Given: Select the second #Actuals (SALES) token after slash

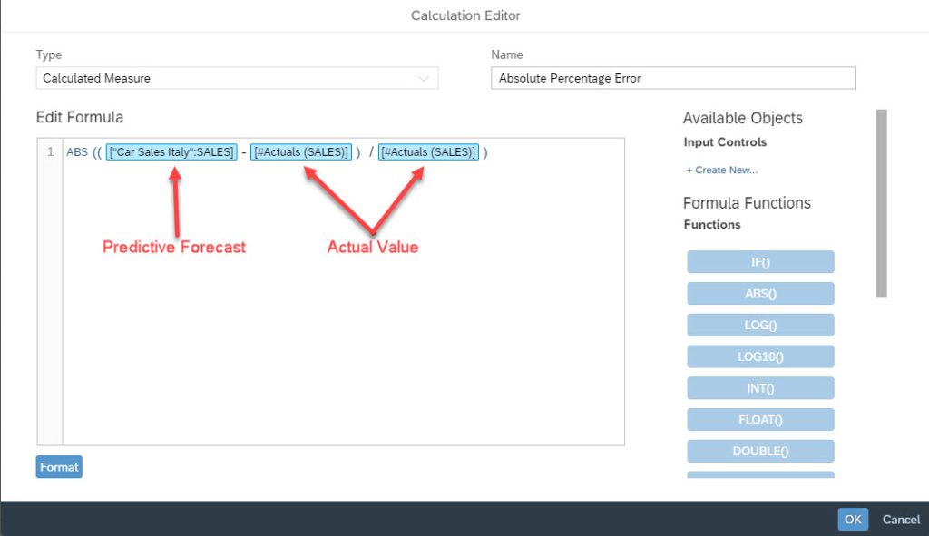Looking at the screenshot, I should pyautogui.click(x=428, y=152).
